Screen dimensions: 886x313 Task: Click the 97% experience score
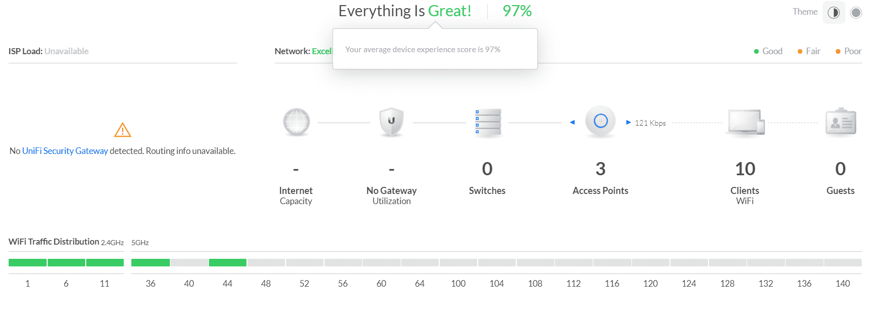pyautogui.click(x=517, y=11)
